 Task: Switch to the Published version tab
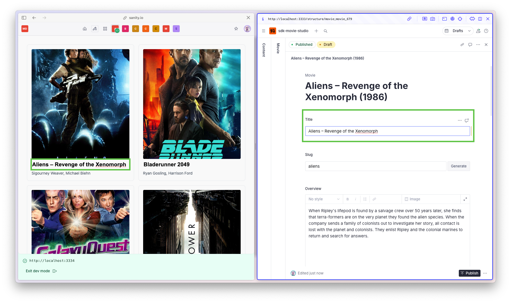302,44
